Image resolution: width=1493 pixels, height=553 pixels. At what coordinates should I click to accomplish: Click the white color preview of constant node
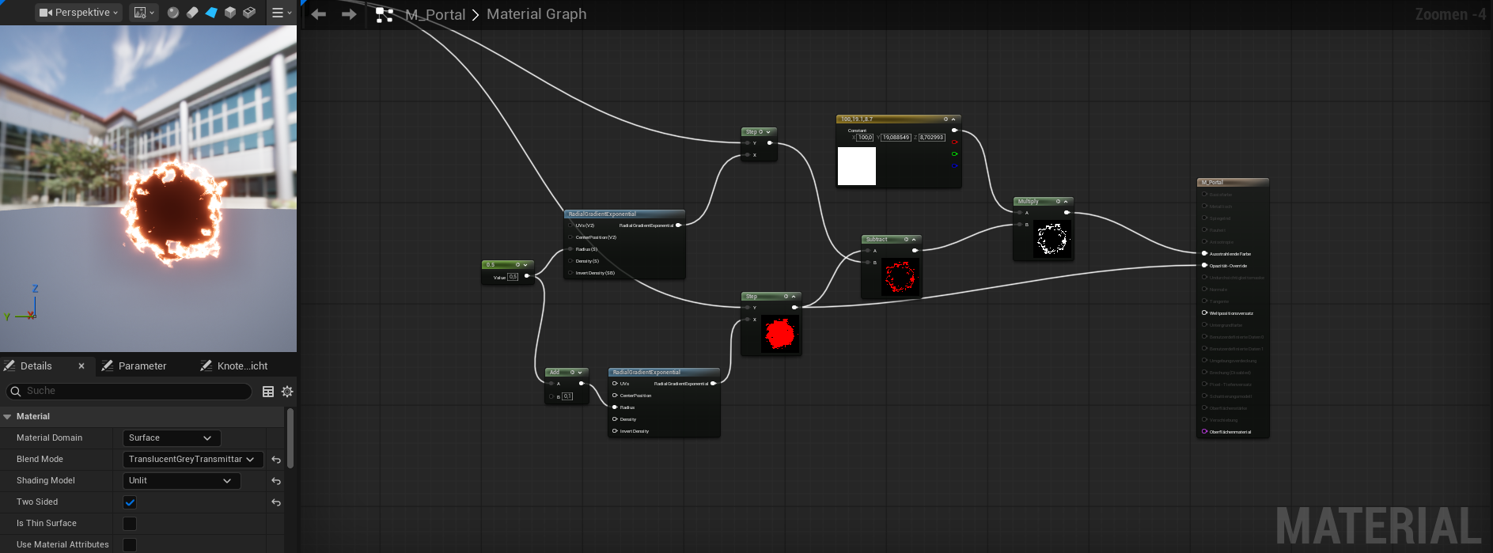click(x=857, y=166)
